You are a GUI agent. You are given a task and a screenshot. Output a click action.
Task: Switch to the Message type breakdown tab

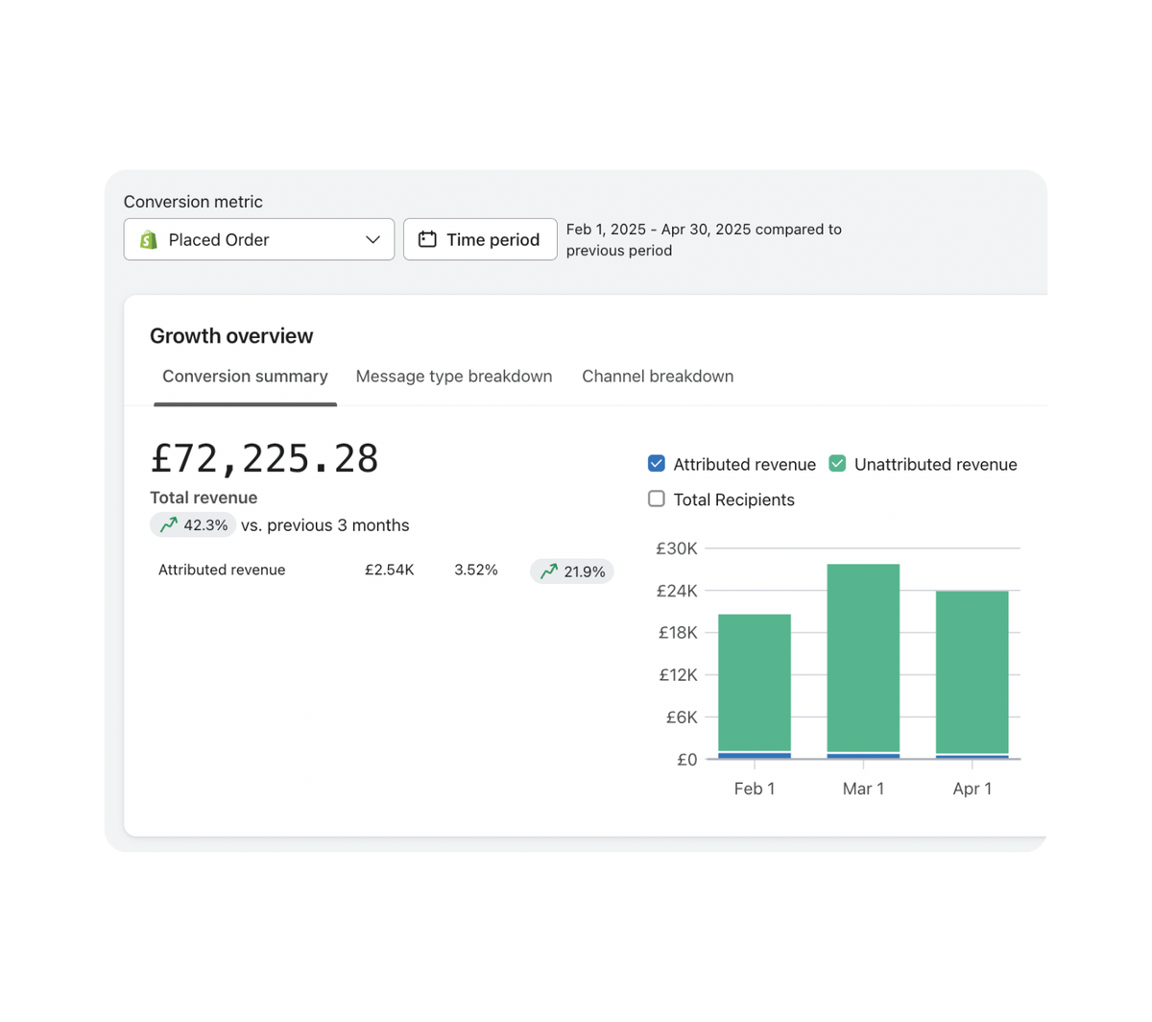453,376
